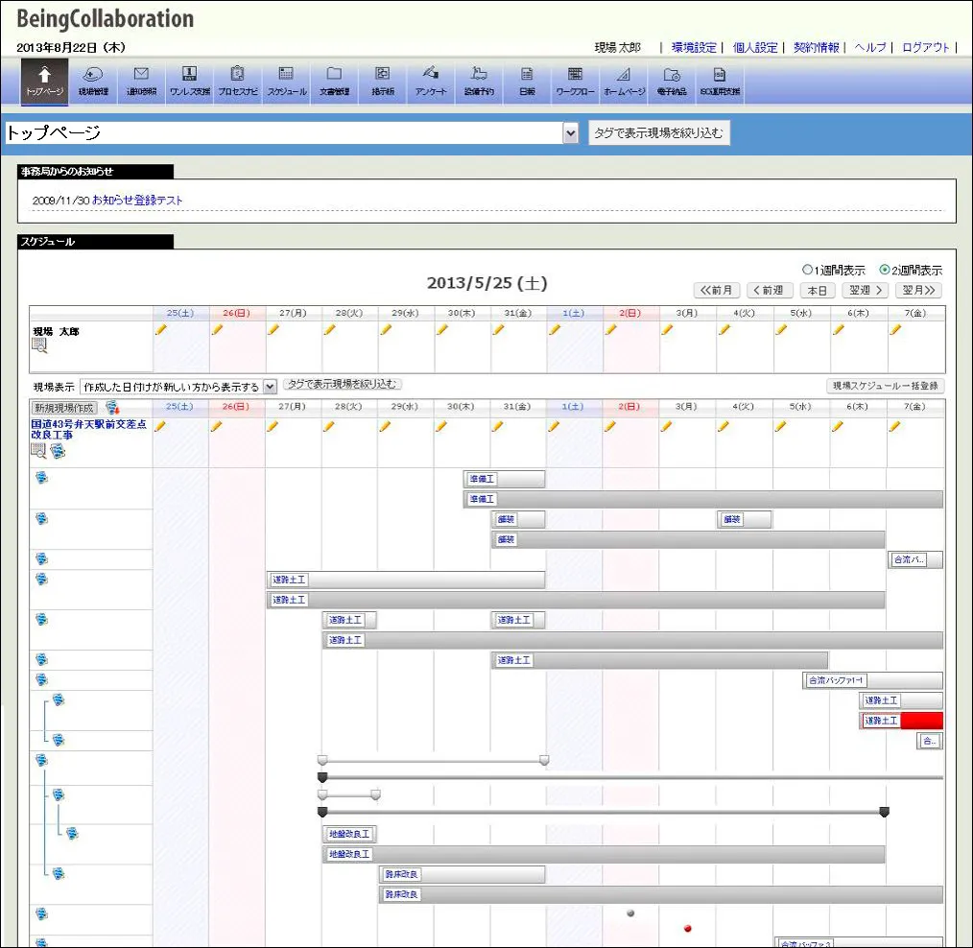Screen dimensions: 973x948
Task: Open the トップページ dropdown arrow
Action: (571, 133)
